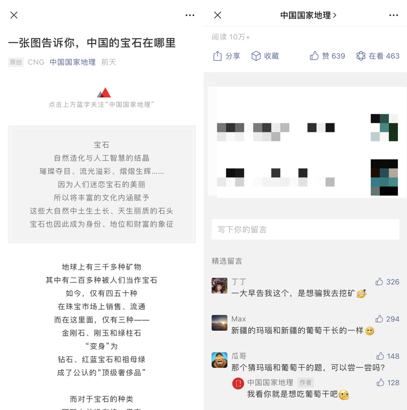Like the author reply with 128 thumbs
Screen dimensions: 407x410
[388, 382]
